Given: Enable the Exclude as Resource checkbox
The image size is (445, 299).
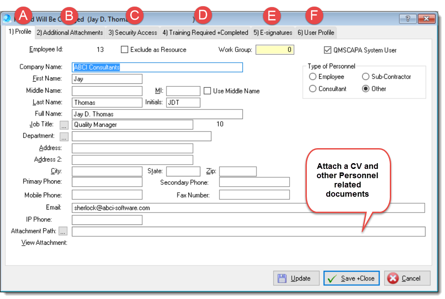Looking at the screenshot, I should 124,50.
